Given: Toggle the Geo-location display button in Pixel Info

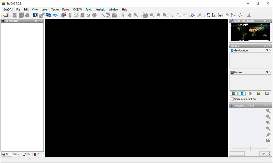Looking at the screenshot, I should [x=242, y=93].
